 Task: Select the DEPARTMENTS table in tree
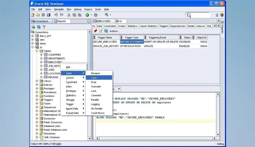(56, 58)
